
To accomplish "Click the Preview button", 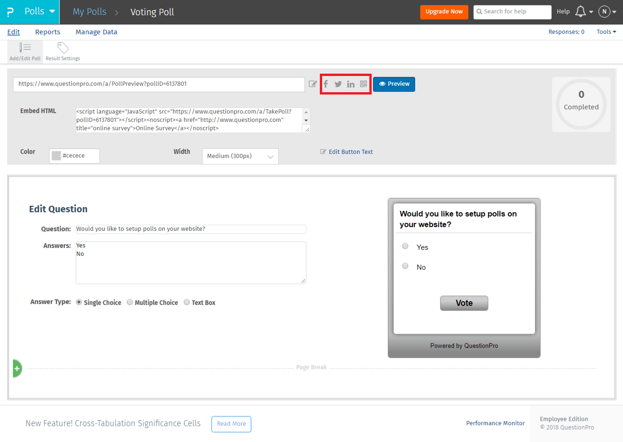I will pos(394,84).
